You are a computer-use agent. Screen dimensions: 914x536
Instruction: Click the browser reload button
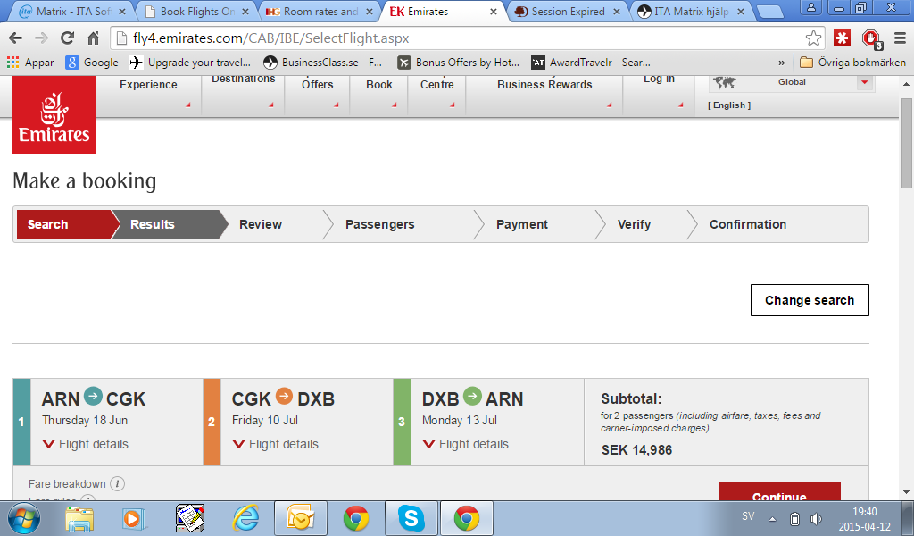67,38
